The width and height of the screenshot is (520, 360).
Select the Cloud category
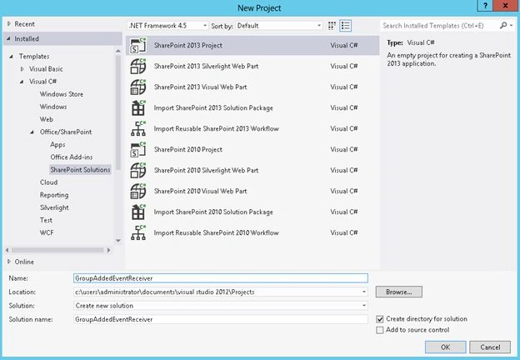tap(48, 182)
